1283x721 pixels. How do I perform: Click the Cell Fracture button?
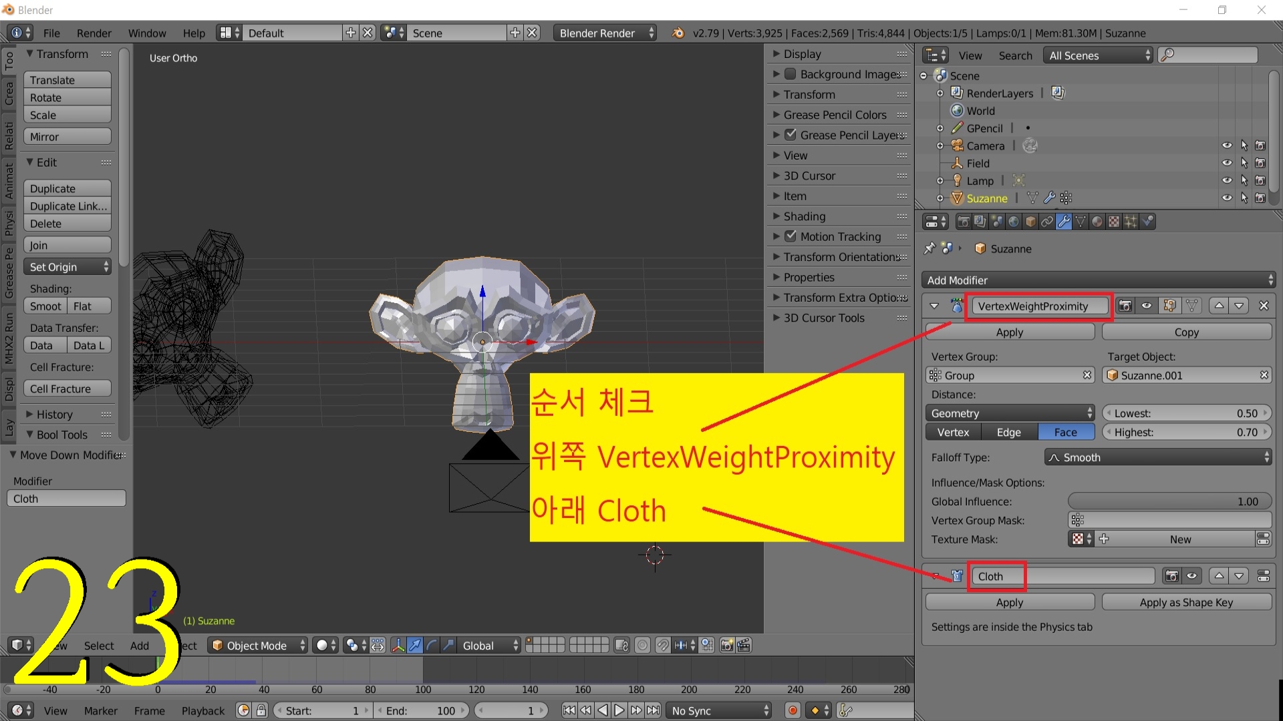click(x=67, y=389)
